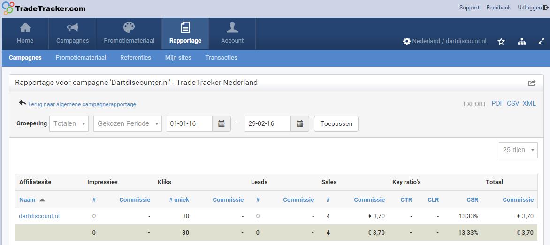
Task: Open the 25 rijen rows dropdown
Action: (518, 150)
